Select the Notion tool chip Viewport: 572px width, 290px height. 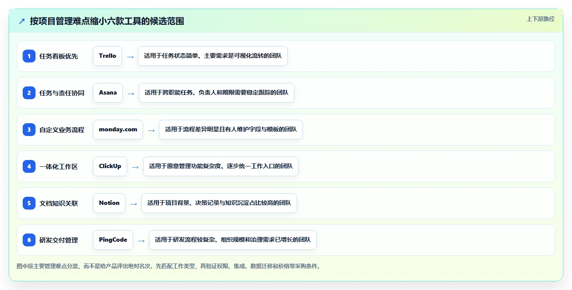coord(109,203)
